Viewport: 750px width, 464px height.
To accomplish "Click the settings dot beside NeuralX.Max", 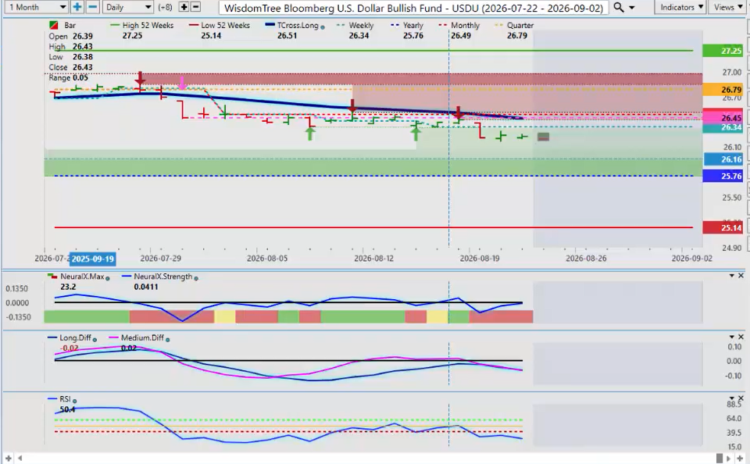I will coord(108,278).
